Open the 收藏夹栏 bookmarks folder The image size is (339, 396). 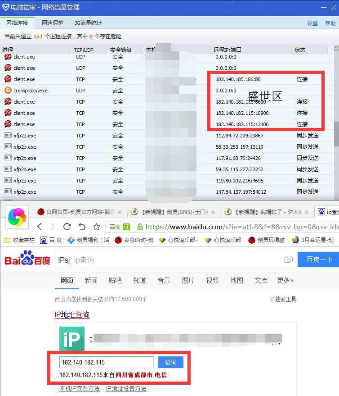19,240
